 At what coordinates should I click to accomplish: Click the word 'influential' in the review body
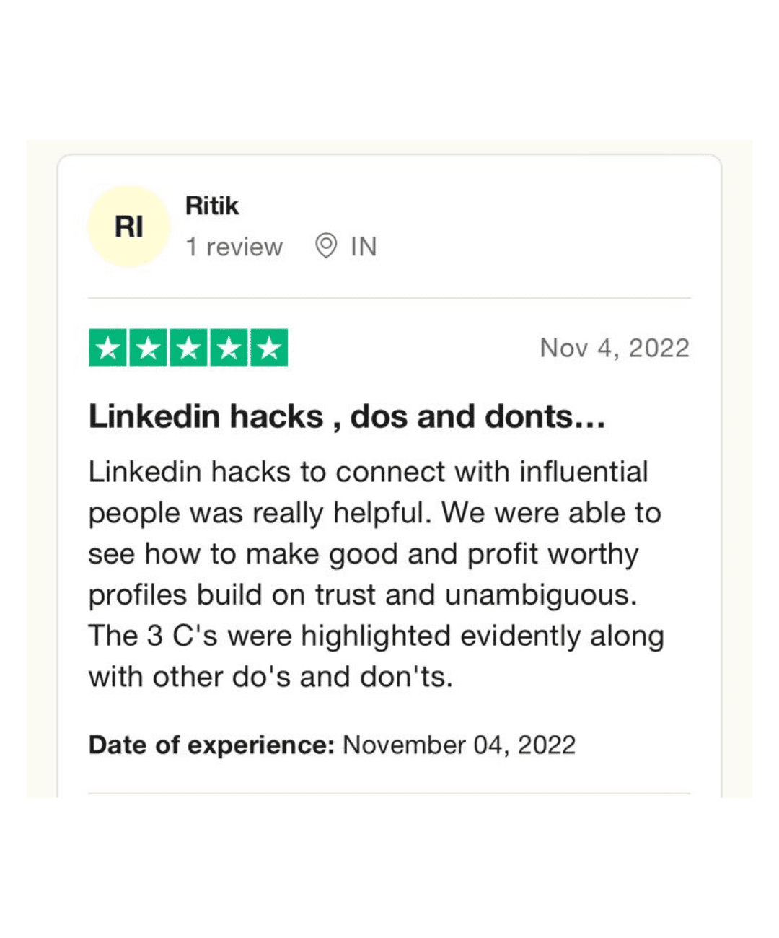coord(584,472)
